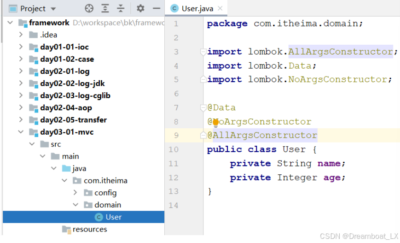The image size is (400, 243).
Task: Click the Select Opened File locate icon
Action: (x=89, y=8)
